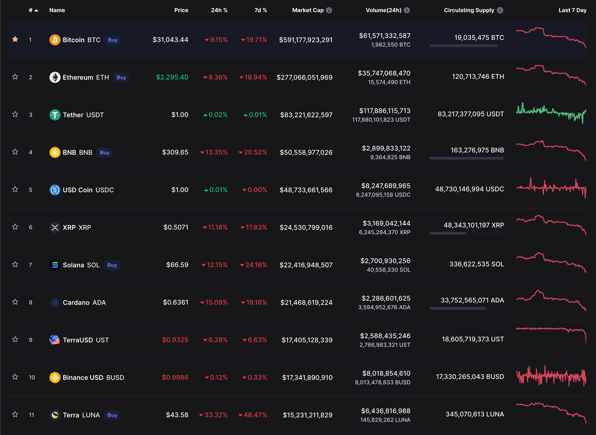This screenshot has width=596, height=435.
Task: Open the TerraUSD coin page link
Action: (x=86, y=340)
